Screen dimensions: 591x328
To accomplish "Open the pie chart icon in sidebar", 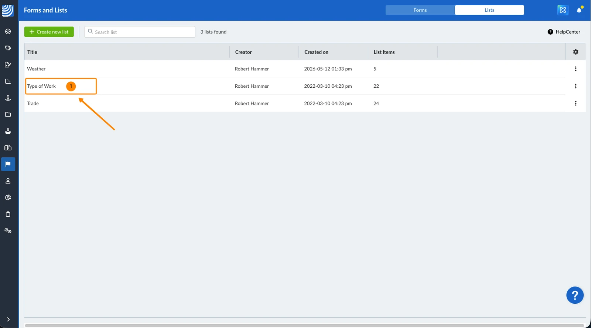I will [8, 198].
